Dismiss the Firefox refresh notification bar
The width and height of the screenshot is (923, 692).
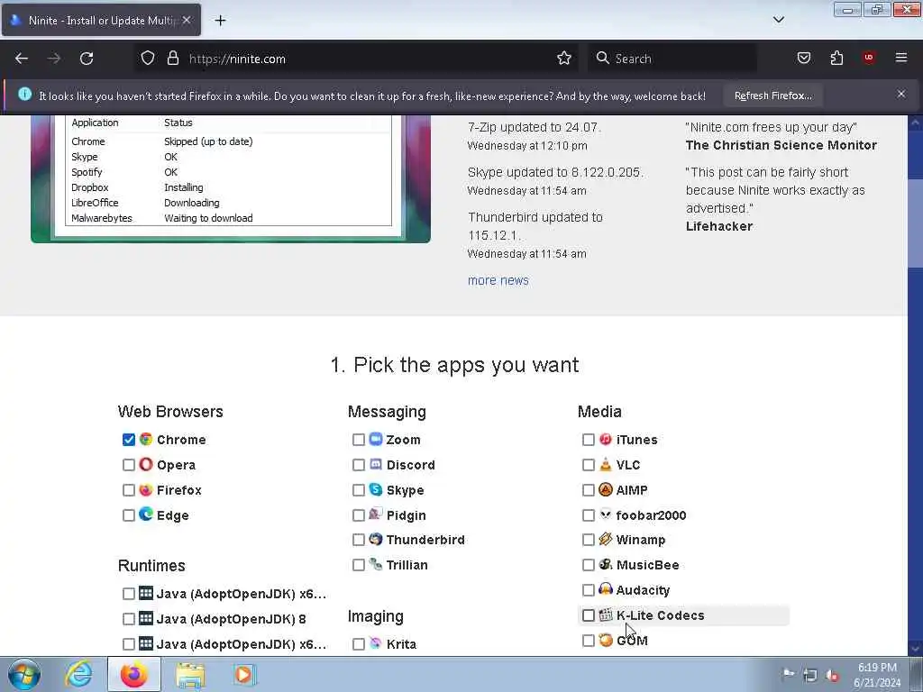(901, 94)
